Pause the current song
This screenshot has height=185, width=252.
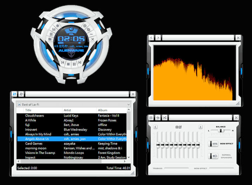tap(74, 64)
